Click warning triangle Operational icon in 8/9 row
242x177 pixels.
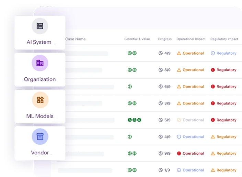[x=179, y=70]
